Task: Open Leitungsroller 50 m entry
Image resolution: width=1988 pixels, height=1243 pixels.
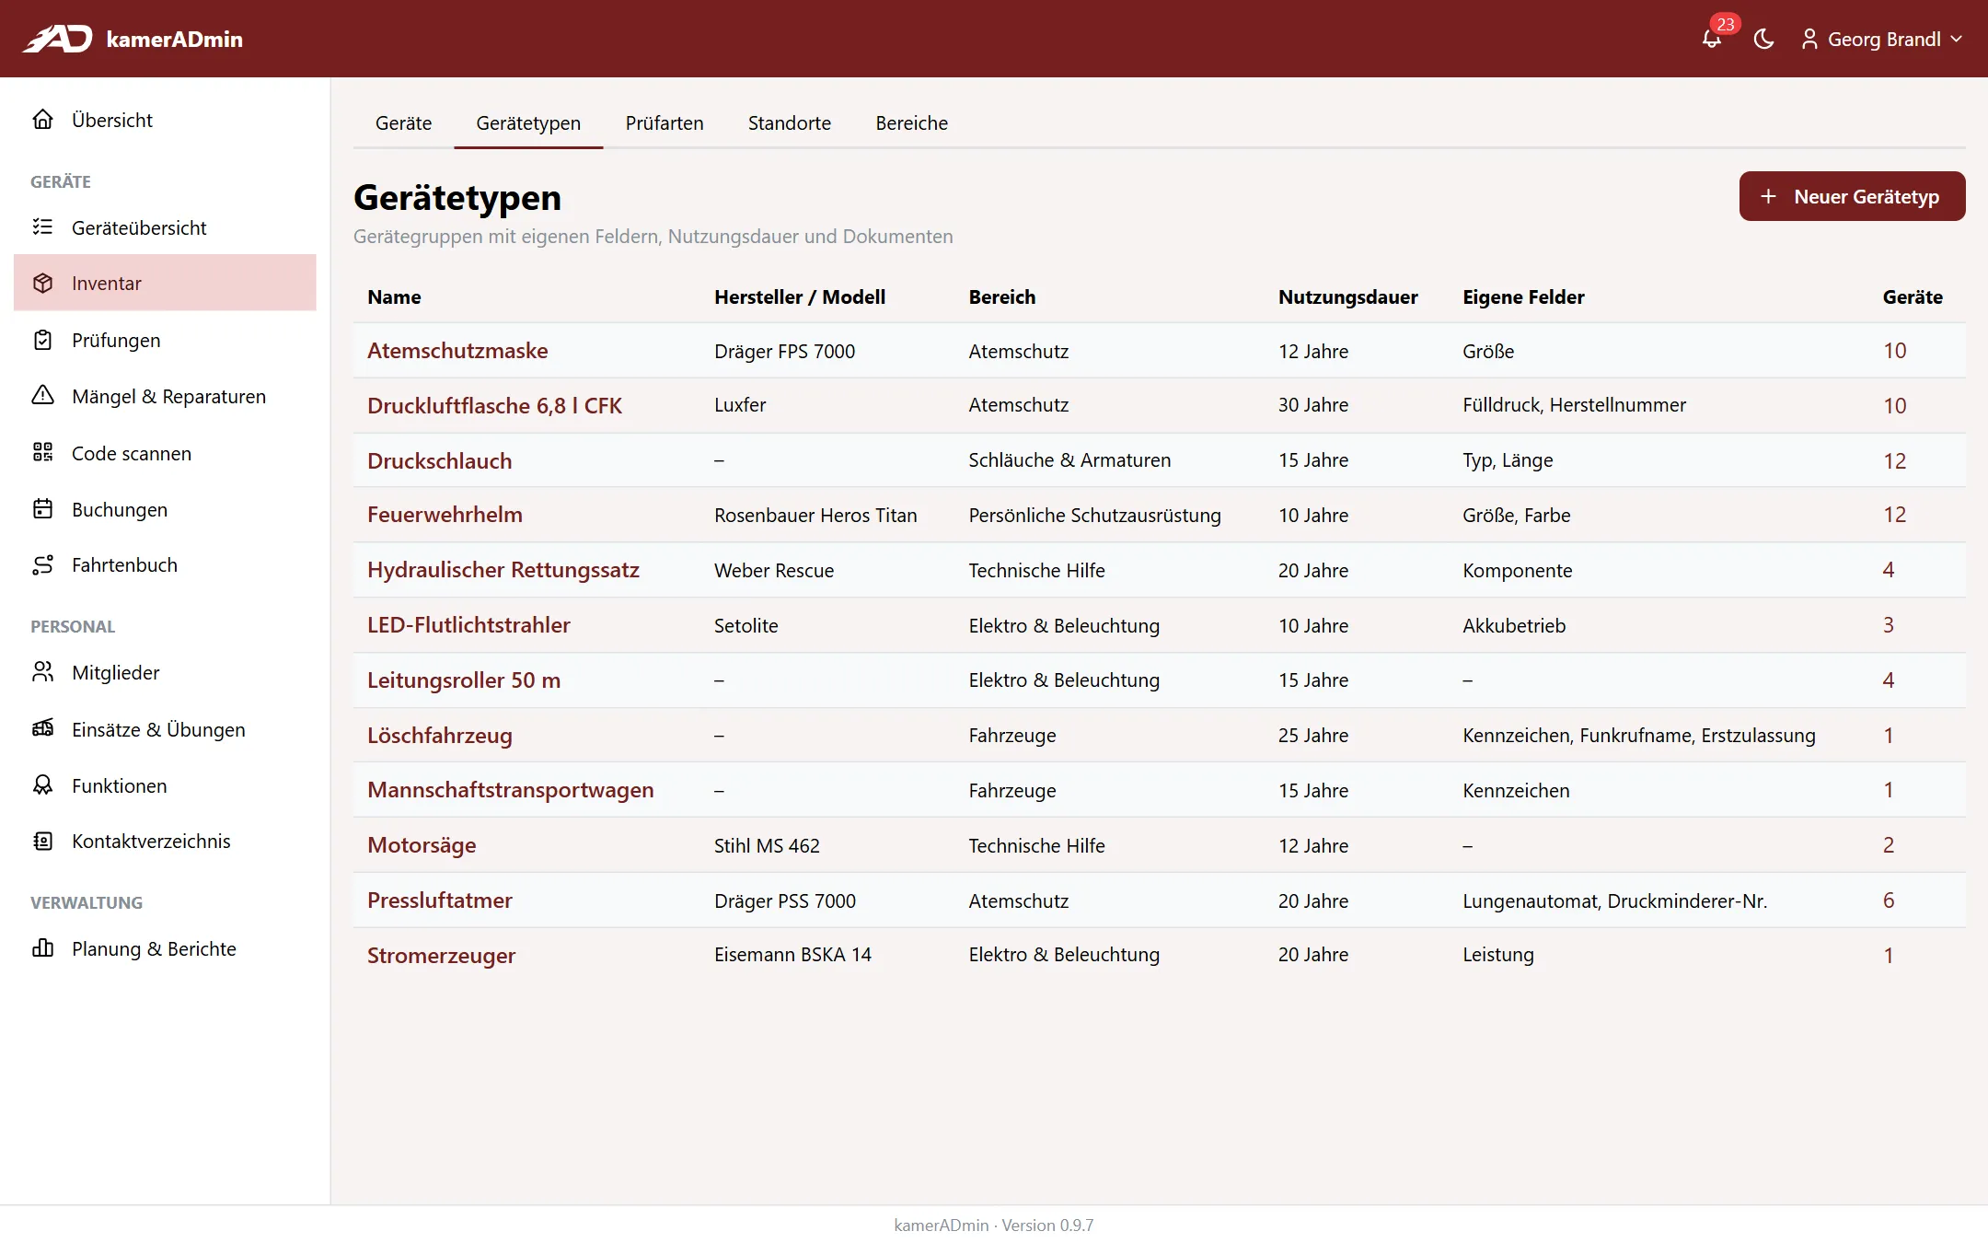Action: pyautogui.click(x=464, y=680)
